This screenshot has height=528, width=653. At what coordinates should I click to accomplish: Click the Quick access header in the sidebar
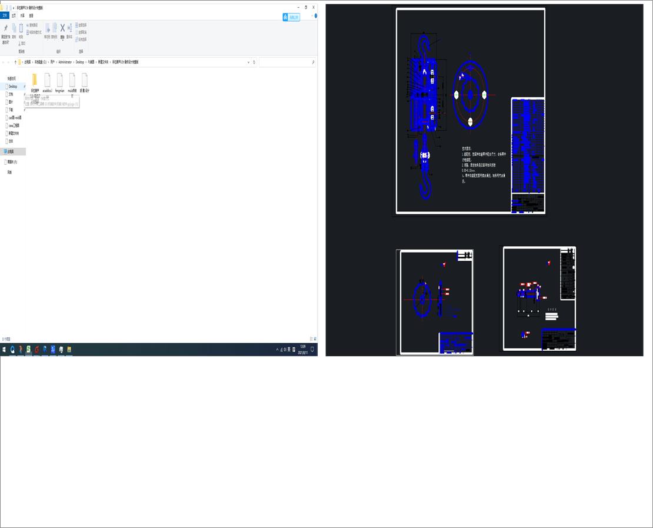[x=11, y=78]
